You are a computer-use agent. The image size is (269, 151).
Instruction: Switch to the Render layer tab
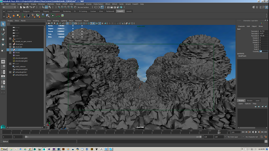[250, 101]
